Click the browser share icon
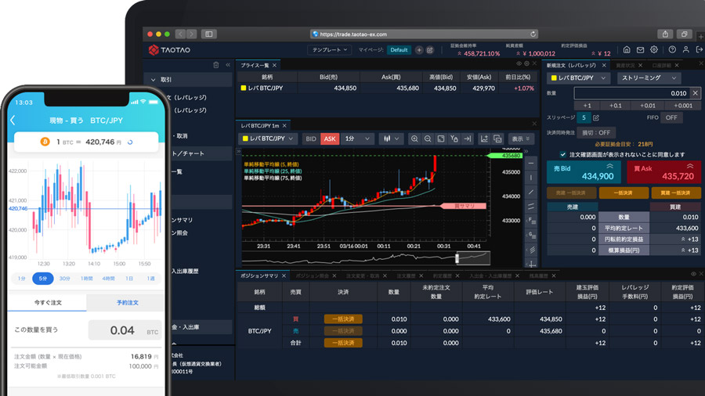Viewport: 705px width, 396px height. 665,34
